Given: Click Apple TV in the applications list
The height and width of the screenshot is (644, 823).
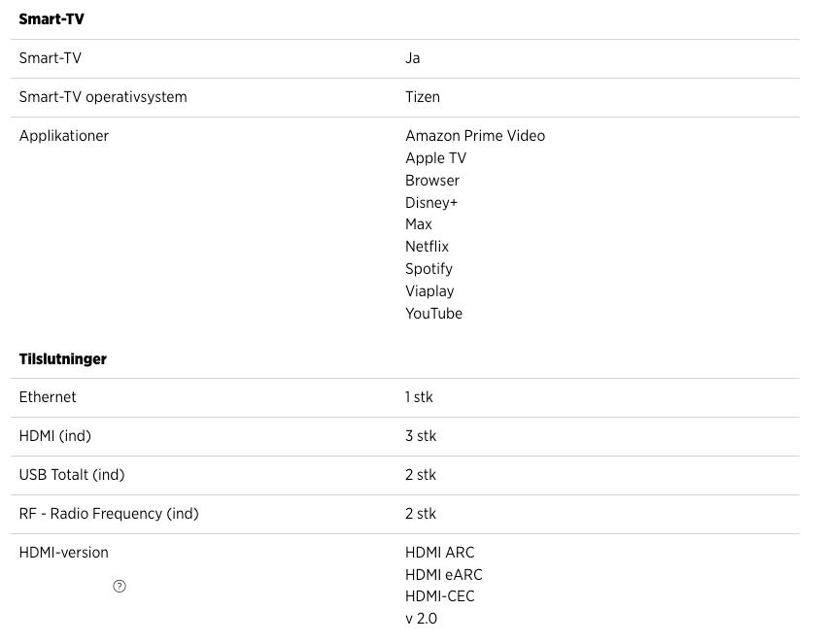Looking at the screenshot, I should click(x=435, y=158).
